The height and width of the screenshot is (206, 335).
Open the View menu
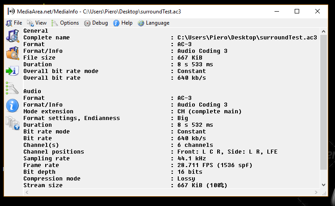tap(37, 23)
